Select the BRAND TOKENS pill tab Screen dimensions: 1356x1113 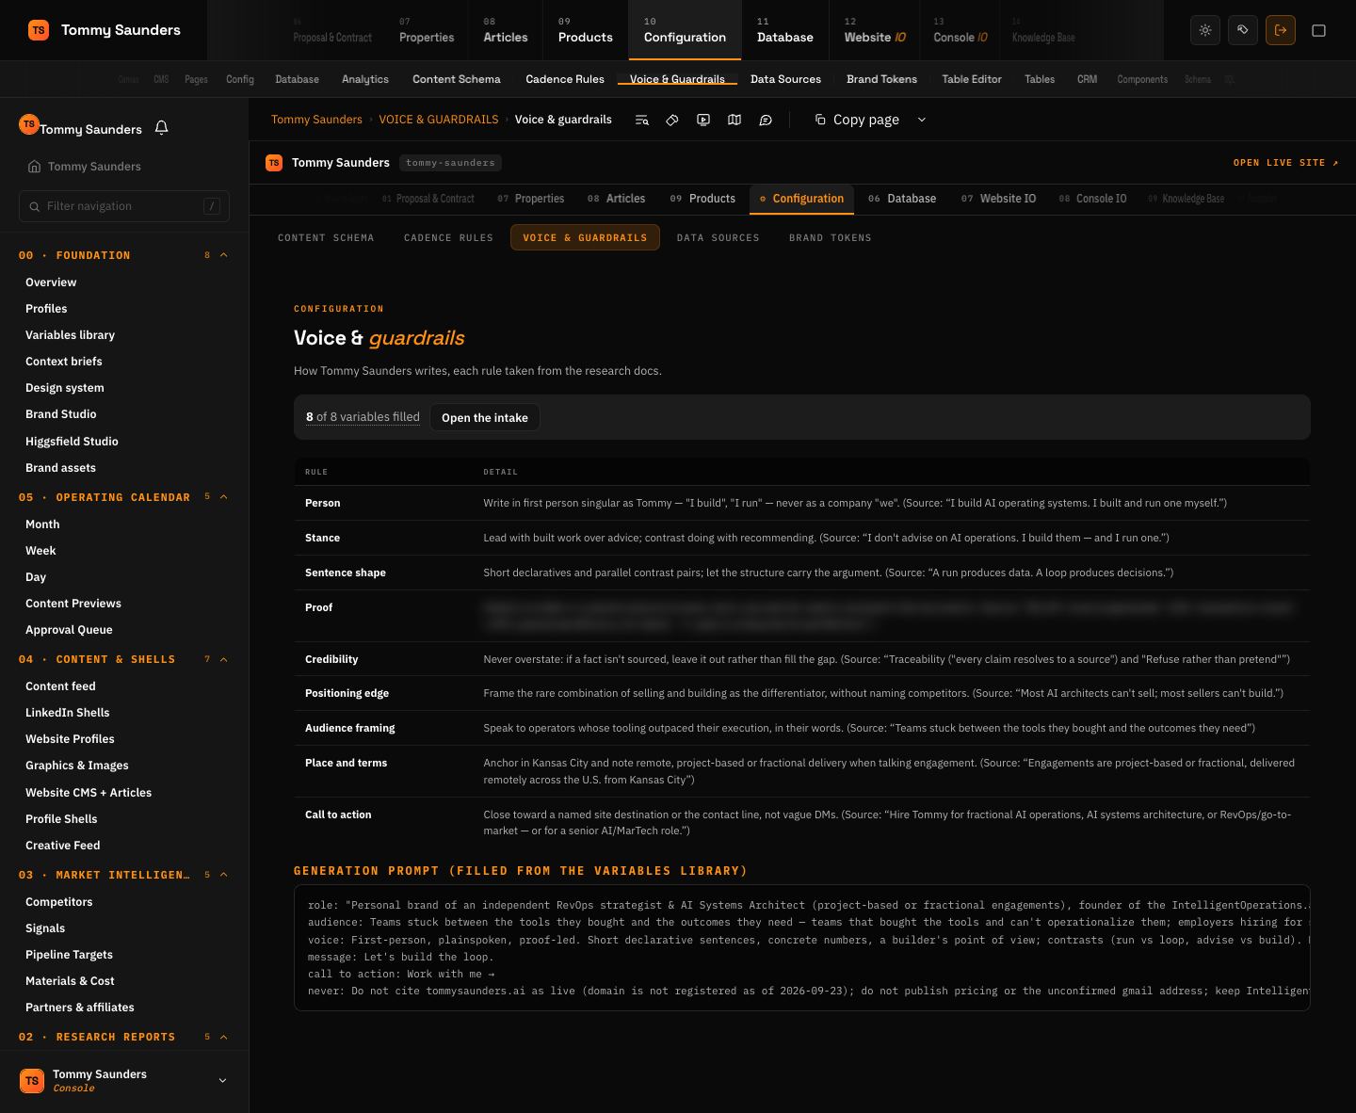click(830, 237)
